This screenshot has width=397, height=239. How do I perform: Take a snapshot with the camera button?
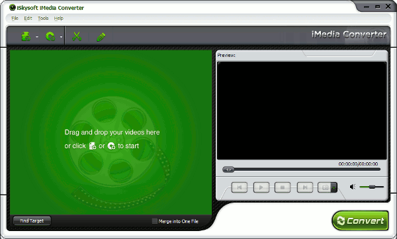325,187
